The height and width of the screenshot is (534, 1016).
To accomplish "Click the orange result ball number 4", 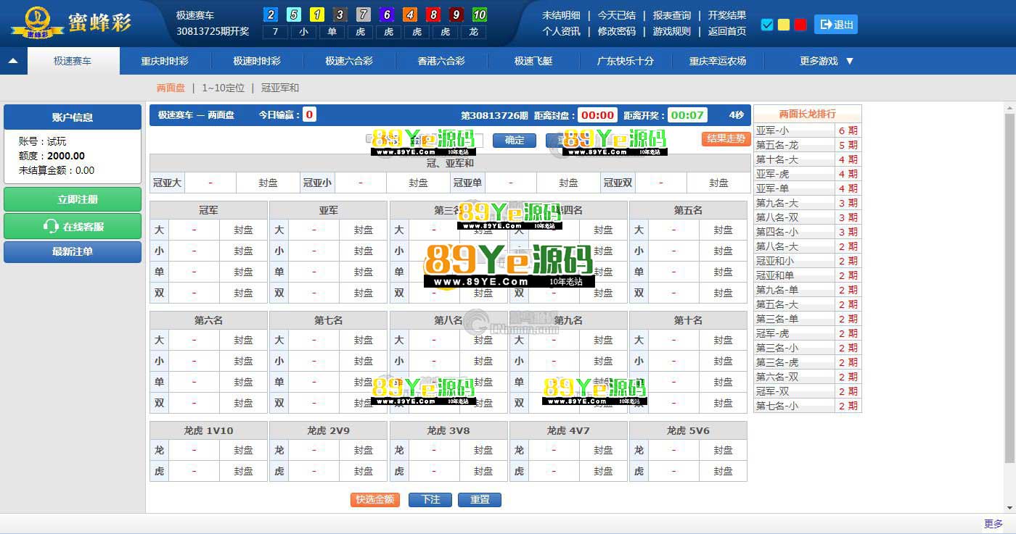I will tap(410, 14).
